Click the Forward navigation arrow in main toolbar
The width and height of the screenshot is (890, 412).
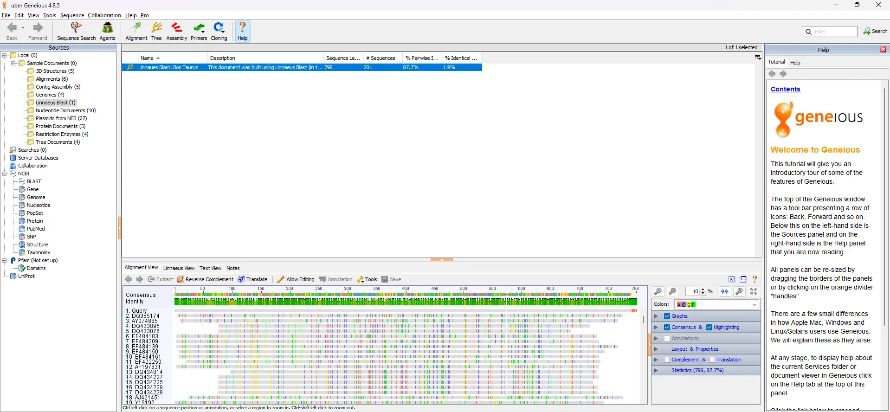(38, 32)
